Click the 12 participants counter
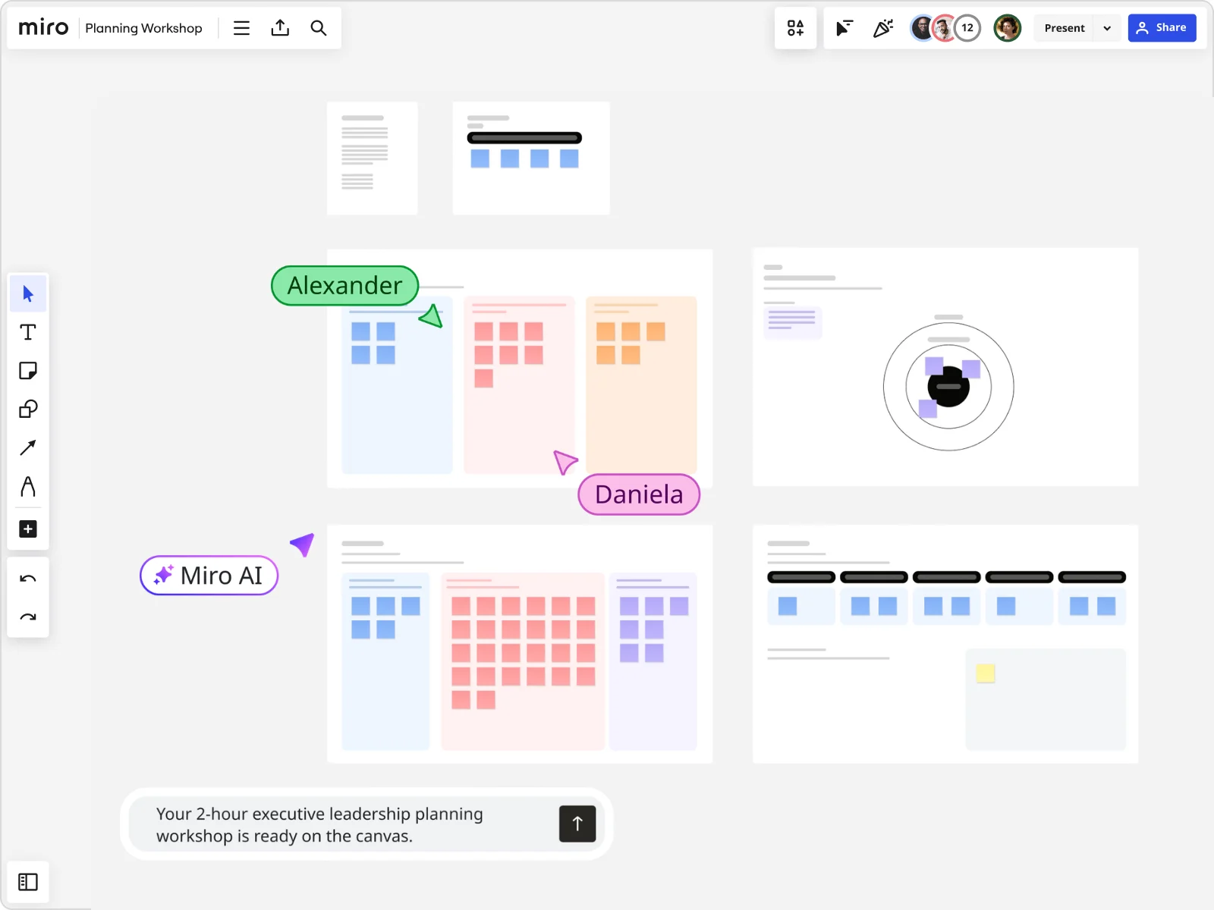Image resolution: width=1214 pixels, height=910 pixels. [967, 28]
